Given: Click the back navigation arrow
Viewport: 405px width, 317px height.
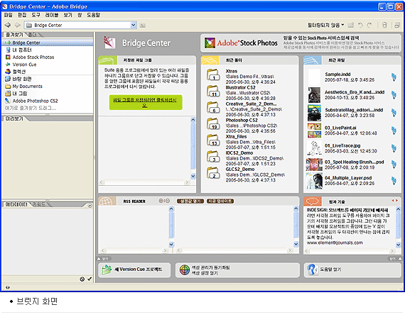Looking at the screenshot, I should tap(8, 25).
